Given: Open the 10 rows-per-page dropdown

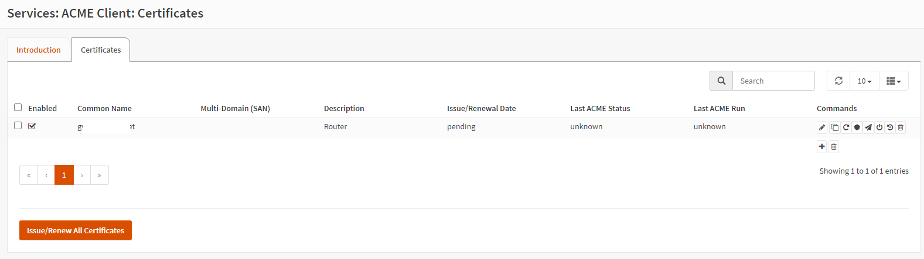Looking at the screenshot, I should pos(864,81).
